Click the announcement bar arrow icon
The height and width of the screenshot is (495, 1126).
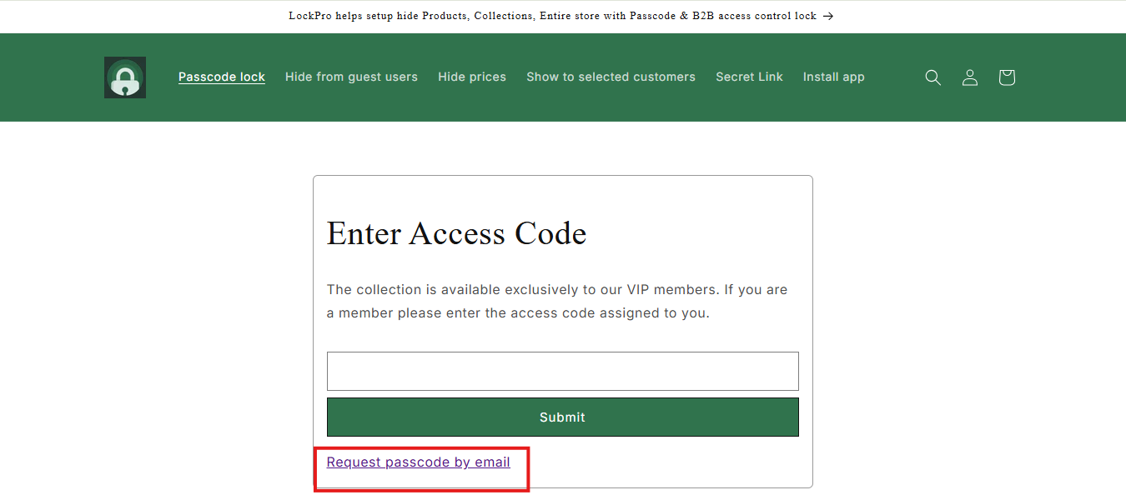click(x=828, y=16)
